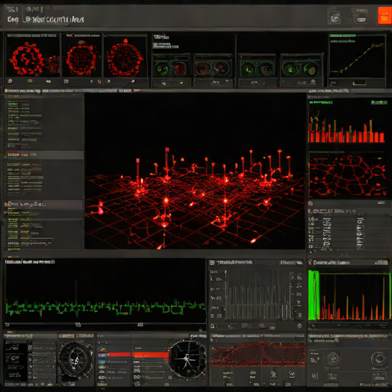
Task: Click the right handle on the timeline slider
Action: click(140, 325)
